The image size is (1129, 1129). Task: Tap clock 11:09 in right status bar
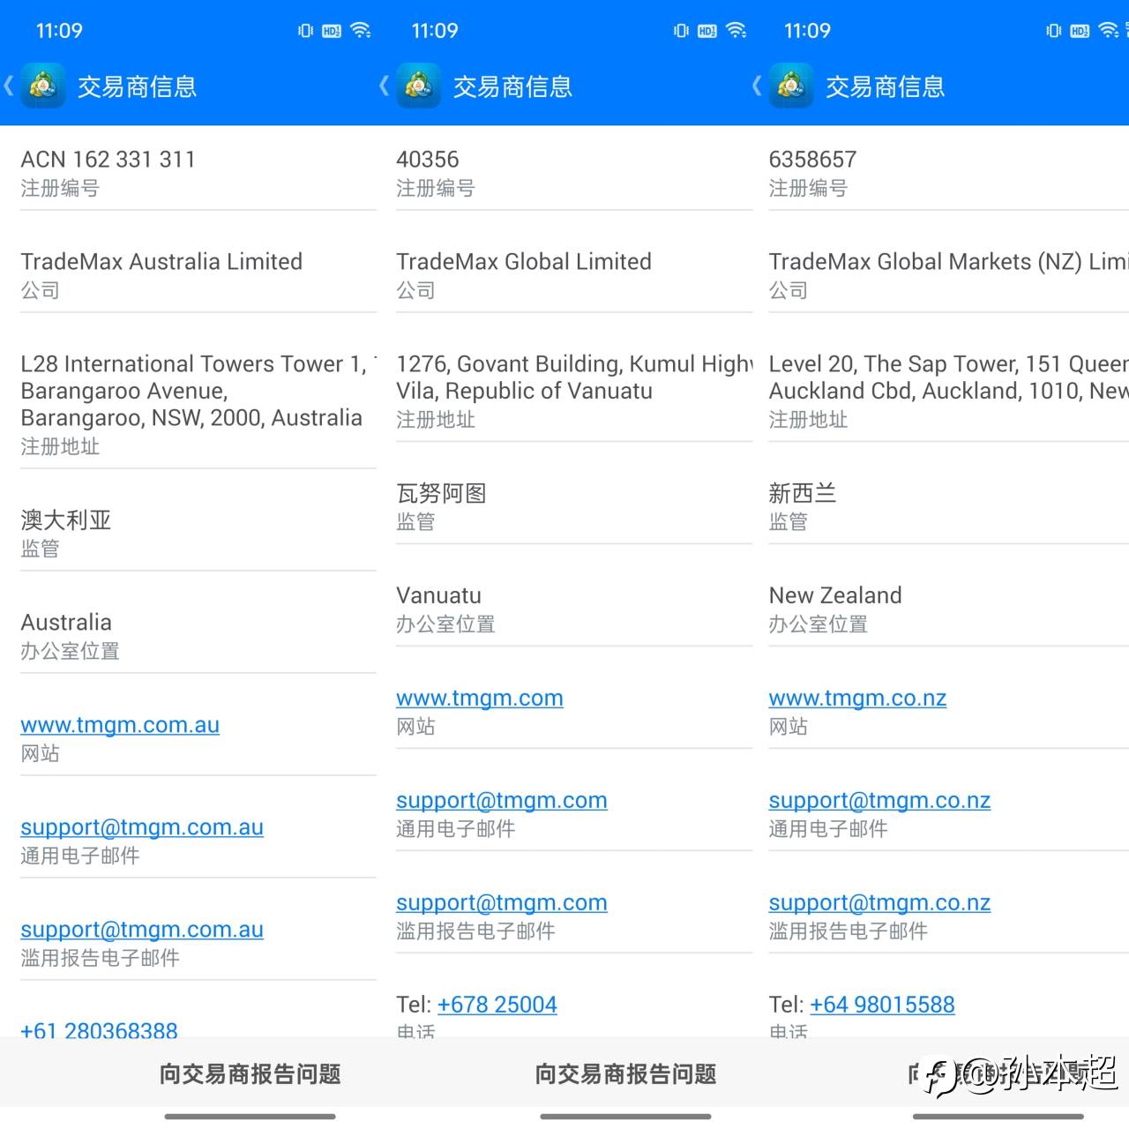807,31
